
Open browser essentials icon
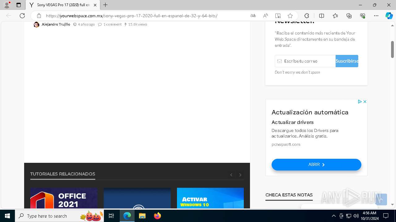tap(363, 16)
